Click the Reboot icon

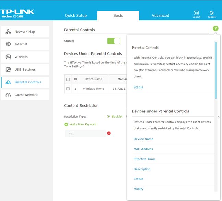[212, 14]
